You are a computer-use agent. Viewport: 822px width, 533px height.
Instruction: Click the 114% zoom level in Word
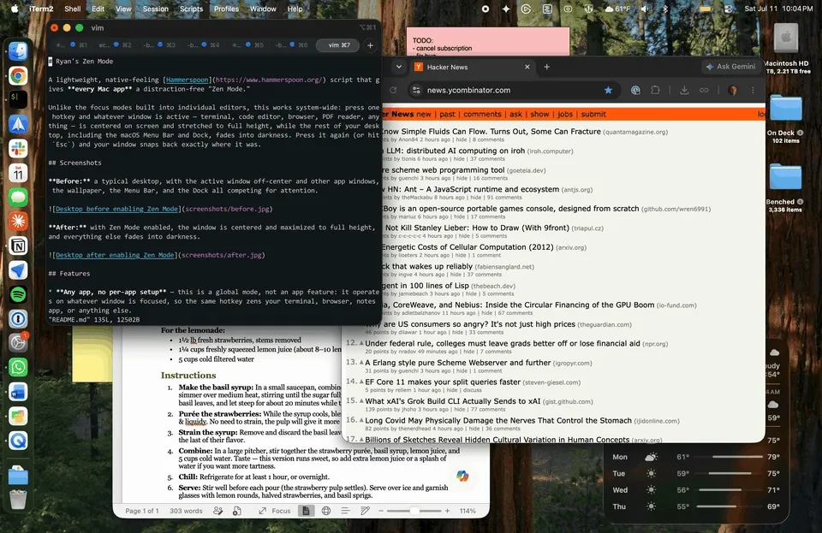click(468, 511)
